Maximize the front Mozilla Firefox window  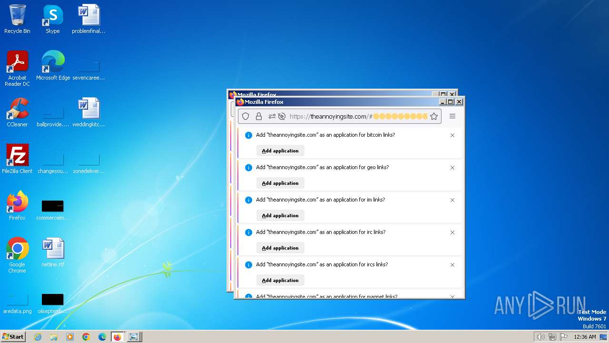click(450, 102)
